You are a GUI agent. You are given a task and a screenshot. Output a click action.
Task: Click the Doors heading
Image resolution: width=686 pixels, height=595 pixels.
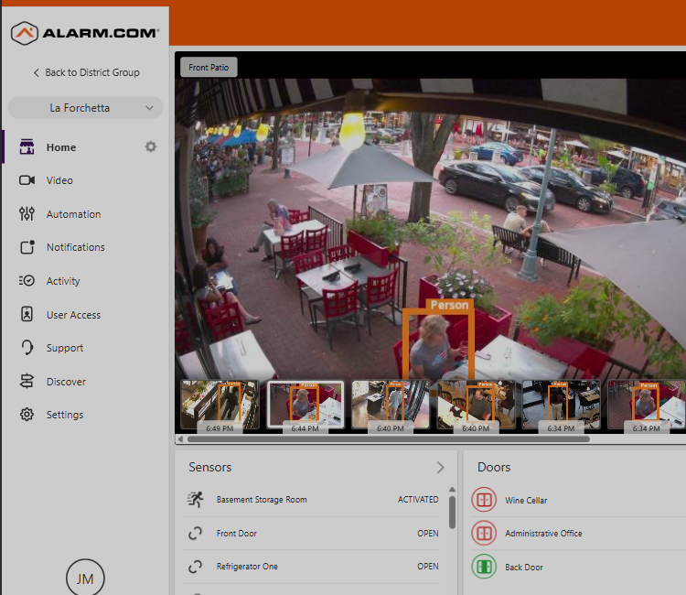click(x=494, y=468)
